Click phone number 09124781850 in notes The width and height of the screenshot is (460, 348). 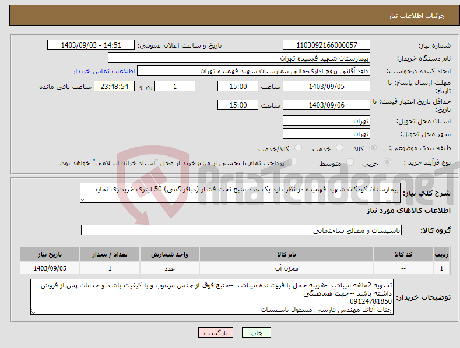click(x=371, y=301)
